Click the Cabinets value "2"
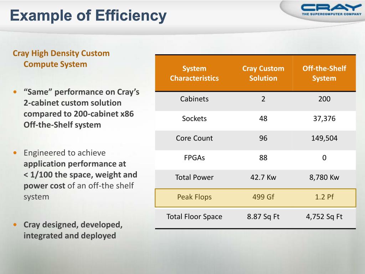The height and width of the screenshot is (274, 365). pos(263,99)
